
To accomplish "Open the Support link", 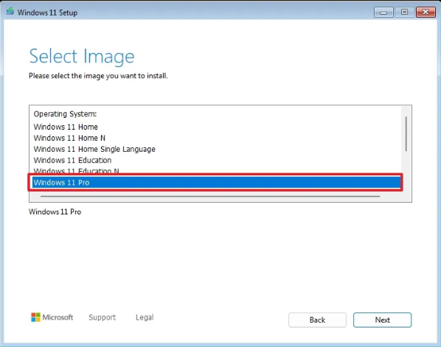I will [102, 318].
